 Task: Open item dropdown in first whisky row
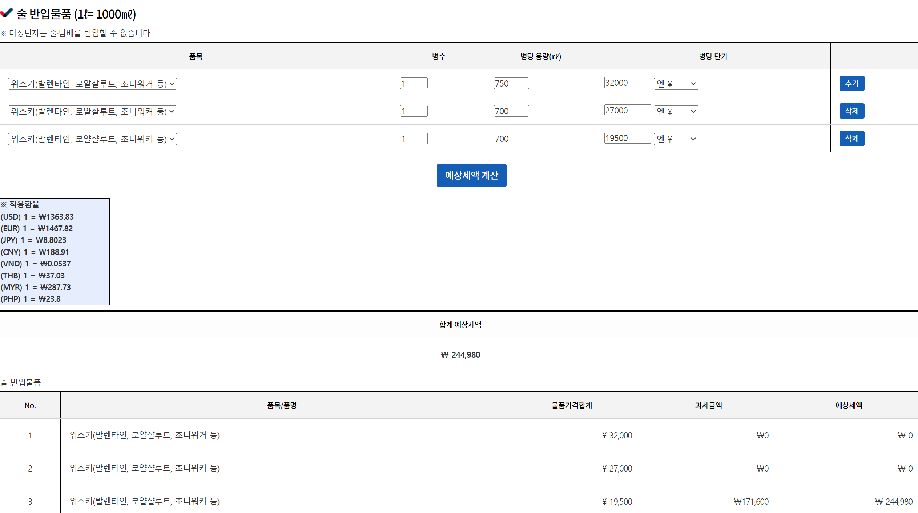tap(92, 84)
